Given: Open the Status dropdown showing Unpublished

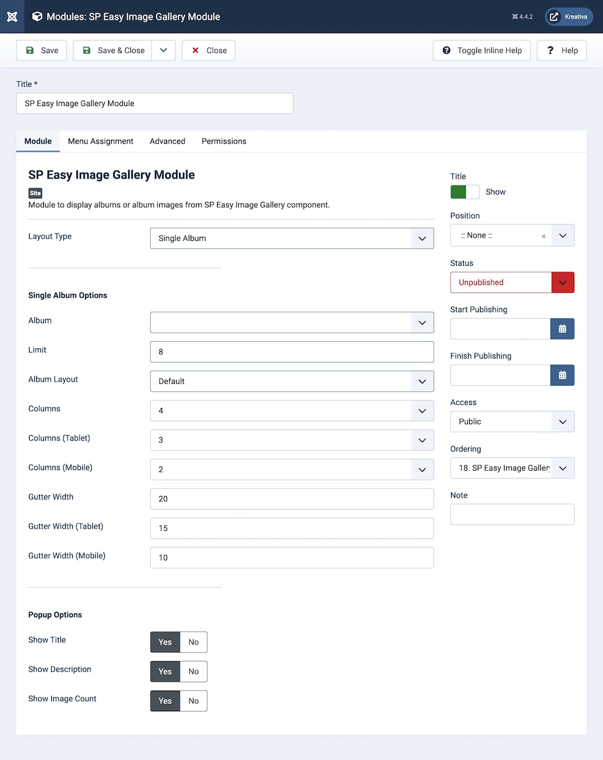Looking at the screenshot, I should (512, 283).
